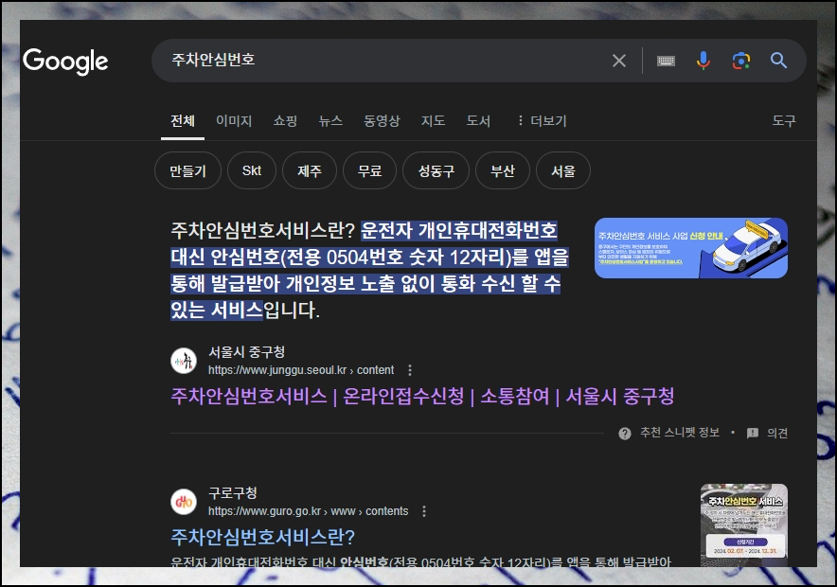837x587 pixels.
Task: Click the 만들기 filter chip
Action: pyautogui.click(x=187, y=170)
